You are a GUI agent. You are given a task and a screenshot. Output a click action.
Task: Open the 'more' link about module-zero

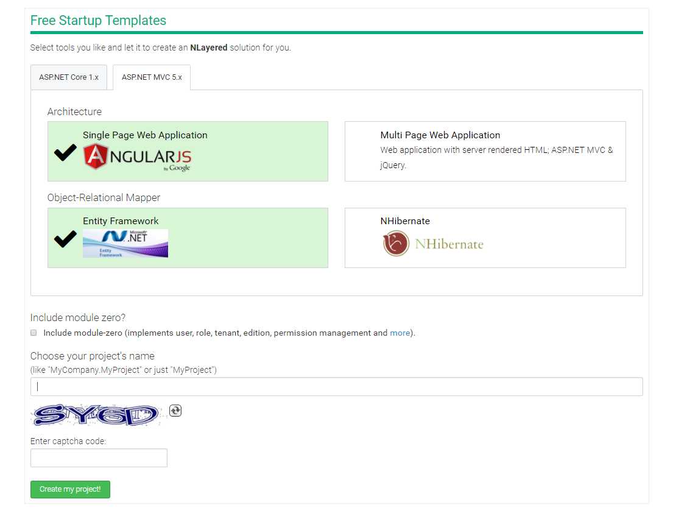(400, 333)
